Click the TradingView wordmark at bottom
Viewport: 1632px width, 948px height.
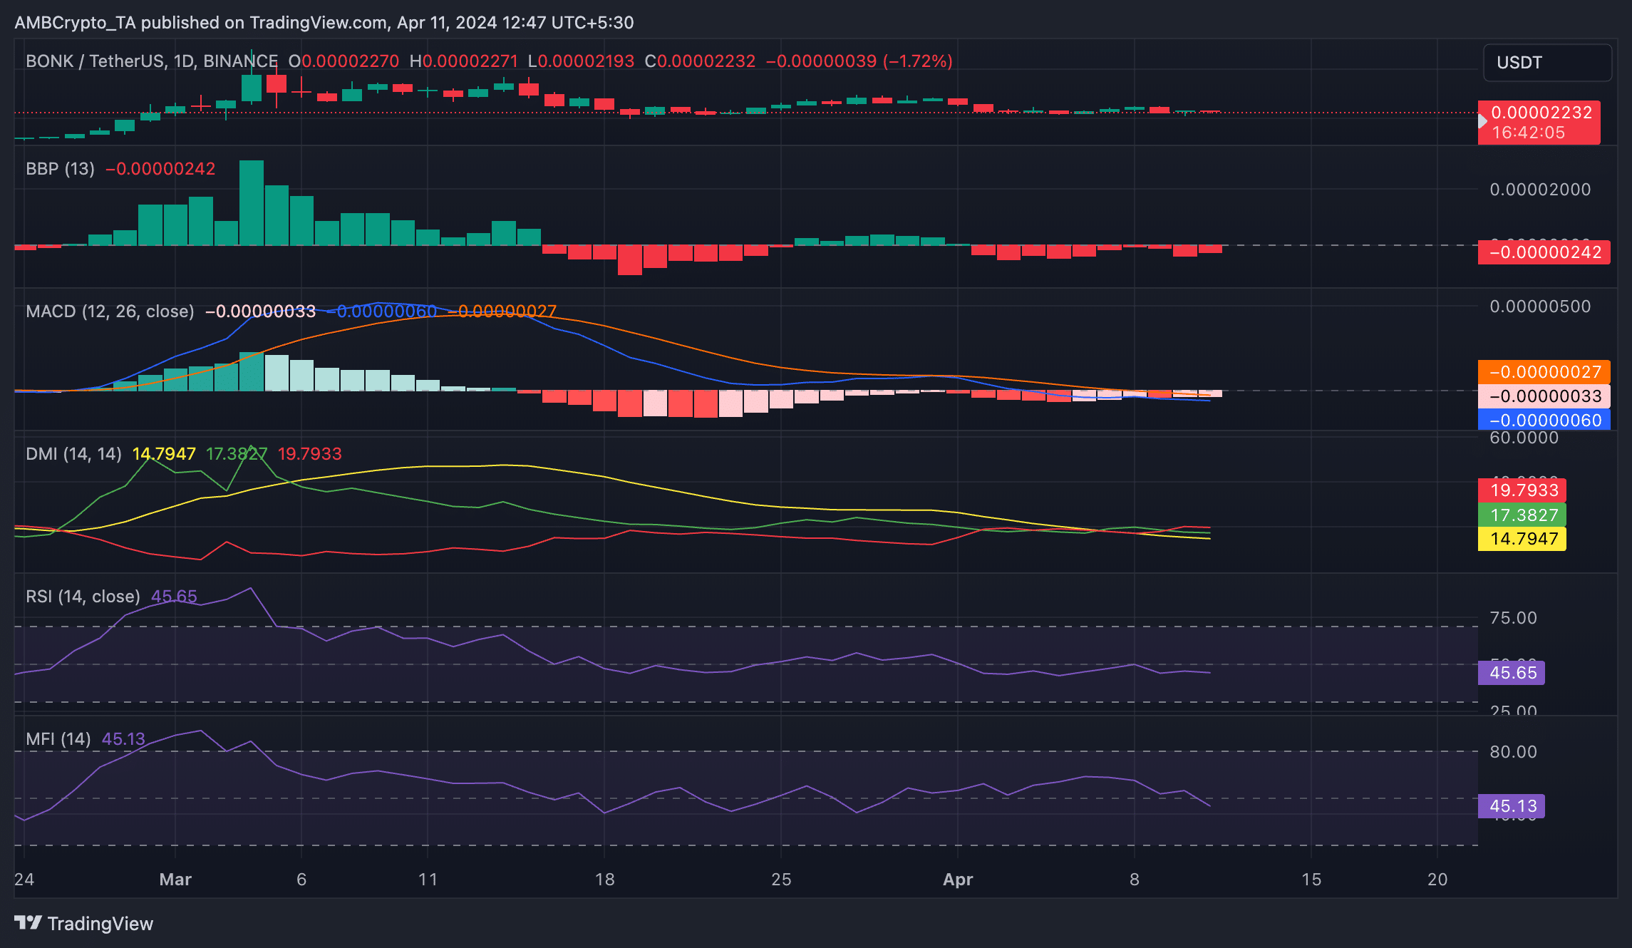point(100,924)
